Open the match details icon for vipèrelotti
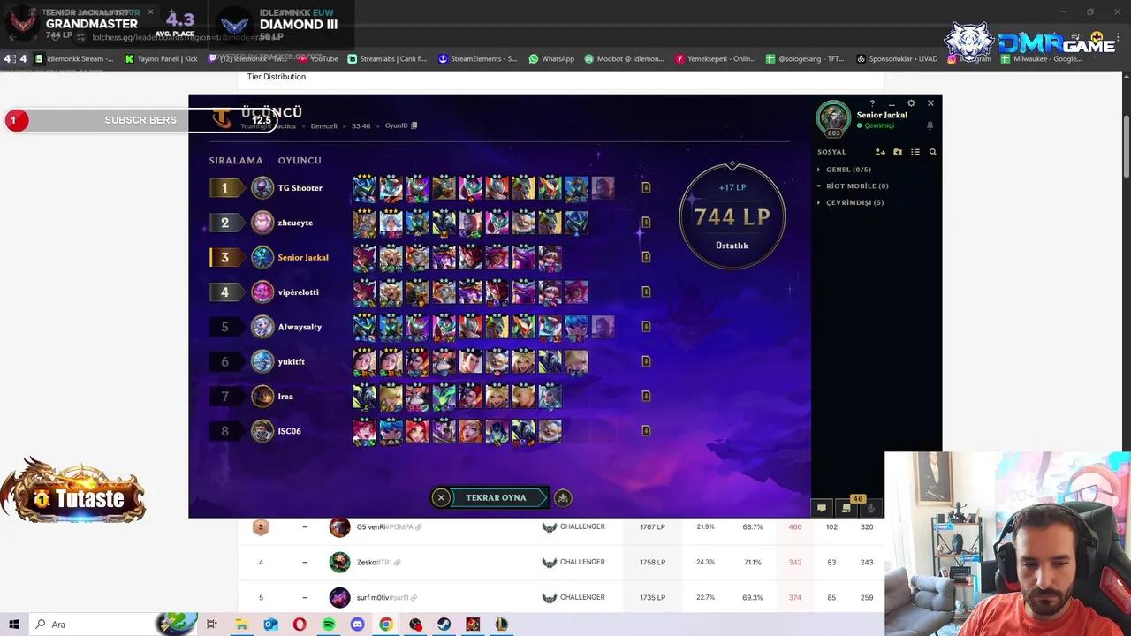Viewport: 1131px width, 636px height. click(x=646, y=292)
